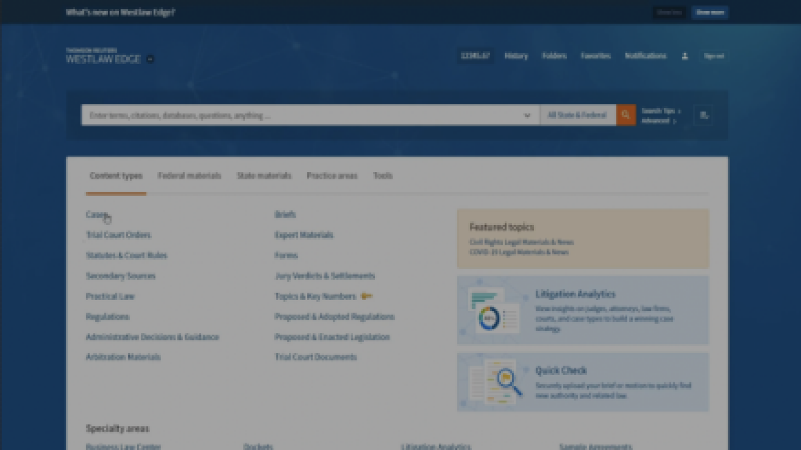Viewport: 801px width, 450px height.
Task: Open the Practice areas tab
Action: click(332, 176)
